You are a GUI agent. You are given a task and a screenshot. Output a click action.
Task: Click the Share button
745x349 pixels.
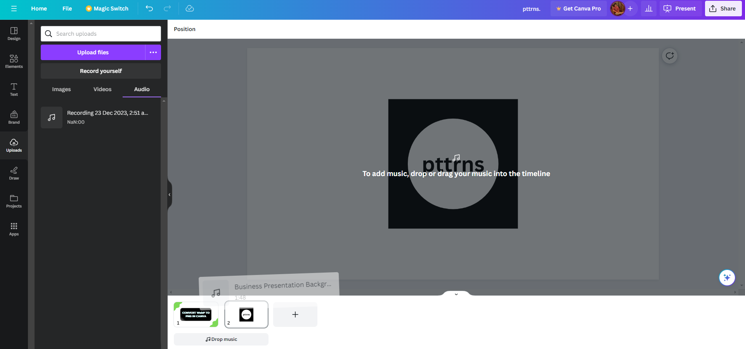pos(723,9)
